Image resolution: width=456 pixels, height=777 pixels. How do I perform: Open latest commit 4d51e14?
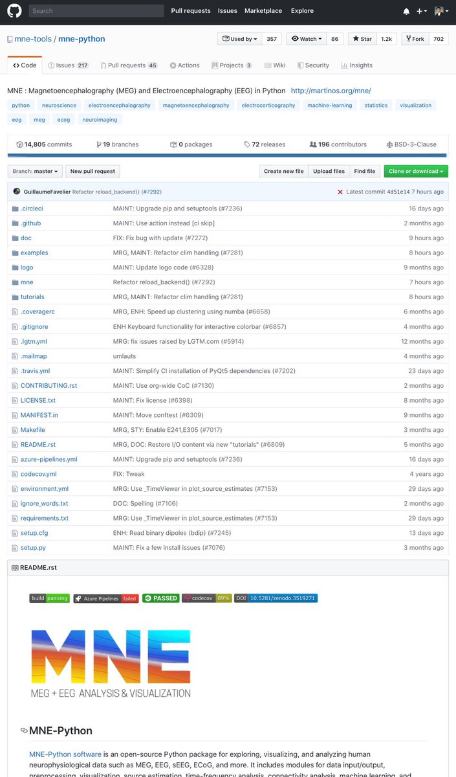point(400,192)
